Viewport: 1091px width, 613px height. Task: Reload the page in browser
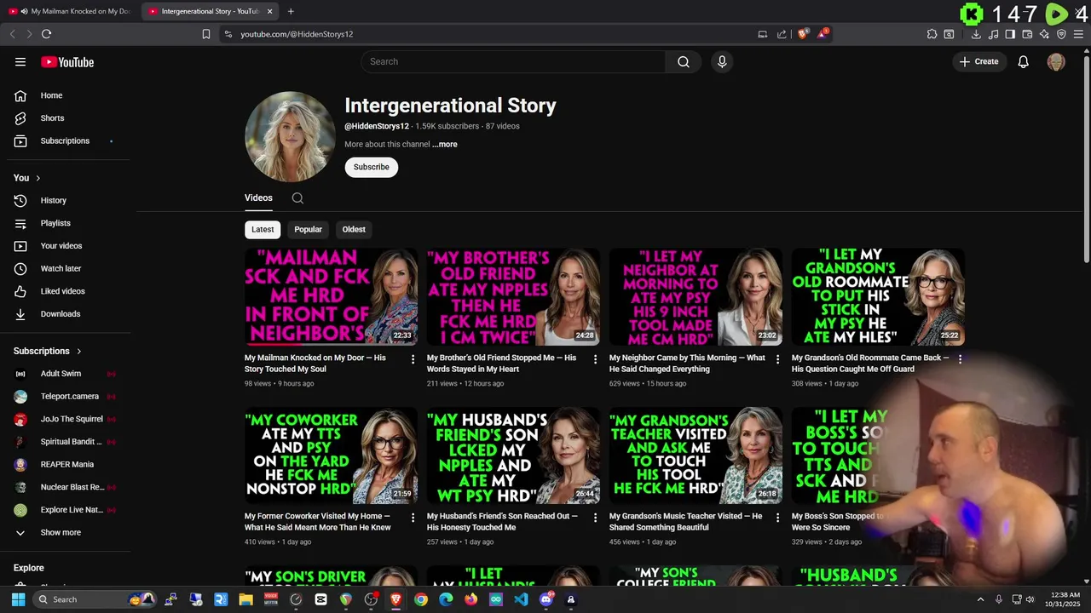(x=46, y=34)
